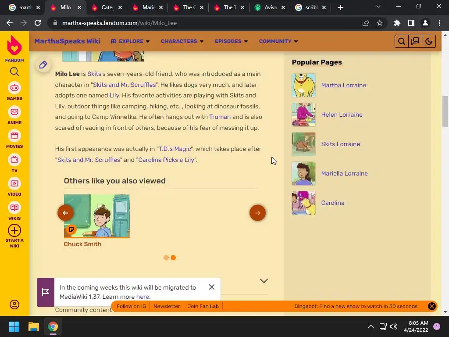Image resolution: width=449 pixels, height=337 pixels.
Task: Click the pencil edit page icon
Action: [x=43, y=65]
